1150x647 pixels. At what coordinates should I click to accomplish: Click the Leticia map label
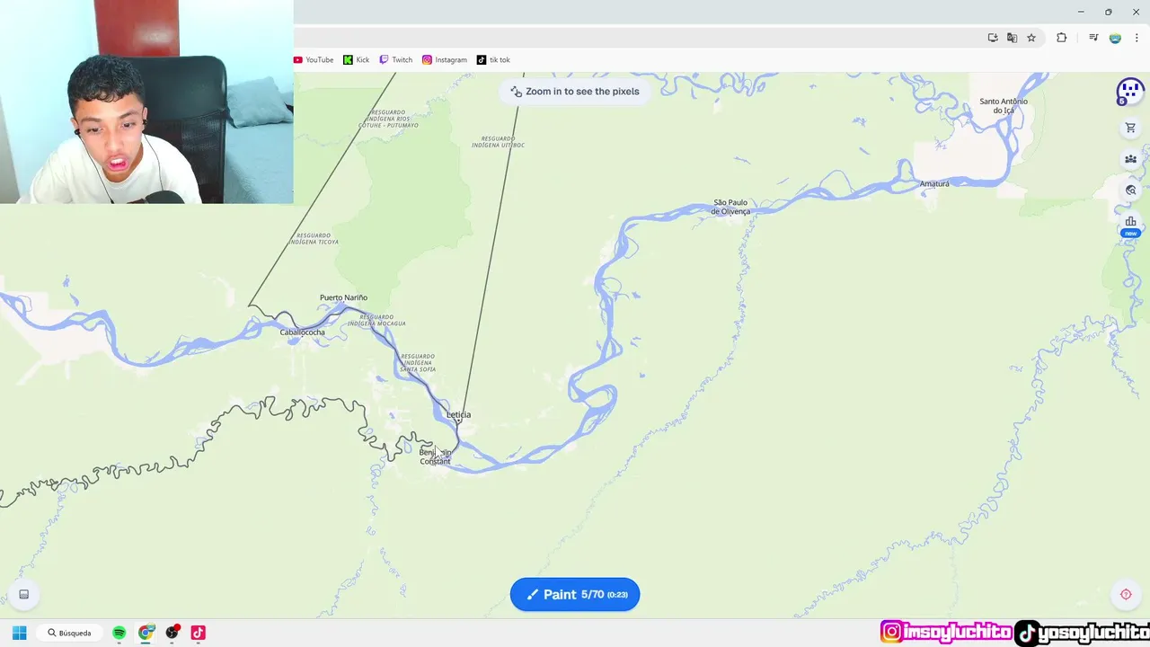[x=458, y=414]
